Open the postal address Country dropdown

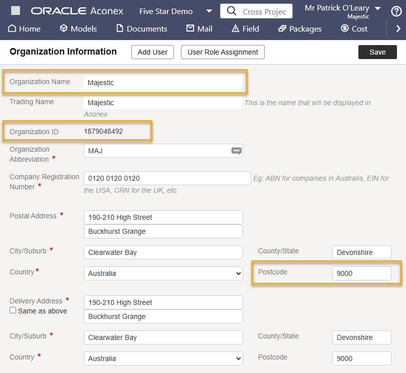(163, 273)
